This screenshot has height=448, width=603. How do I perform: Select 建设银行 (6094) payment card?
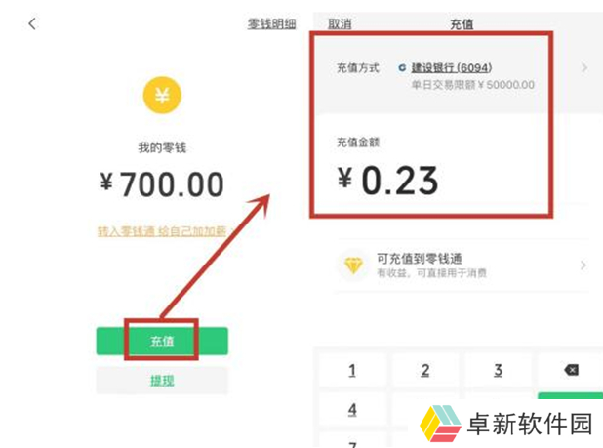pos(452,68)
